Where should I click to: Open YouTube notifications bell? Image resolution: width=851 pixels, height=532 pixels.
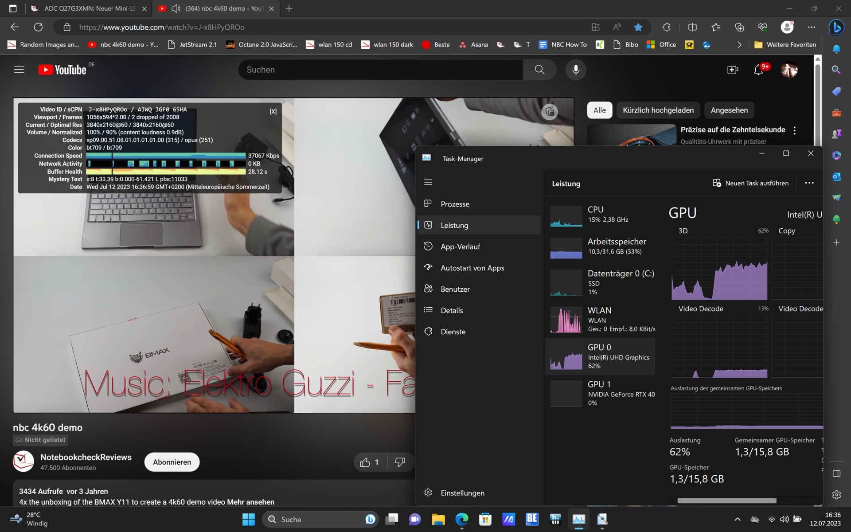(x=758, y=70)
